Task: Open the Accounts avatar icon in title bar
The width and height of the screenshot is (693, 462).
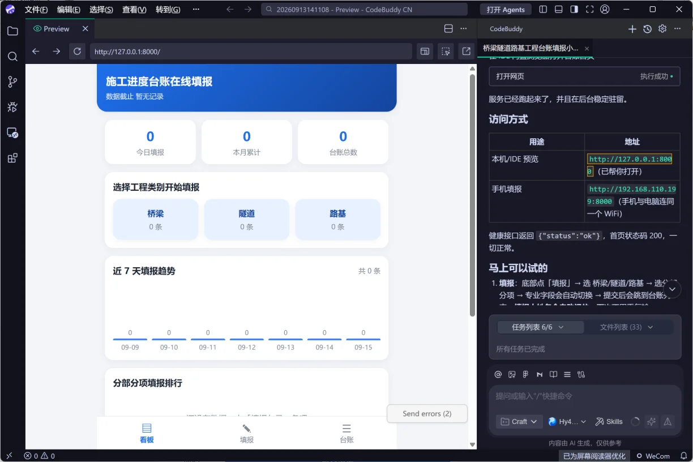Action: pyautogui.click(x=605, y=10)
